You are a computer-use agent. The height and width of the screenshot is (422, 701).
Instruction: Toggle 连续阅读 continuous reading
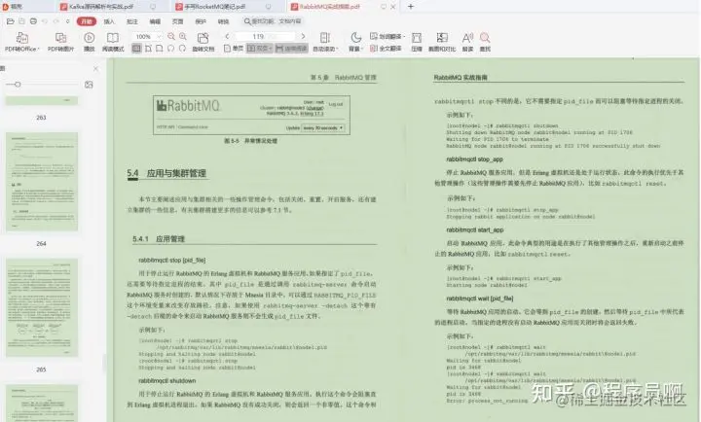click(292, 49)
